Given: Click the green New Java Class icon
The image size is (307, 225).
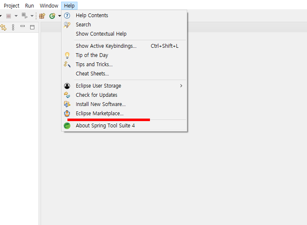Looking at the screenshot, I should click(52, 16).
